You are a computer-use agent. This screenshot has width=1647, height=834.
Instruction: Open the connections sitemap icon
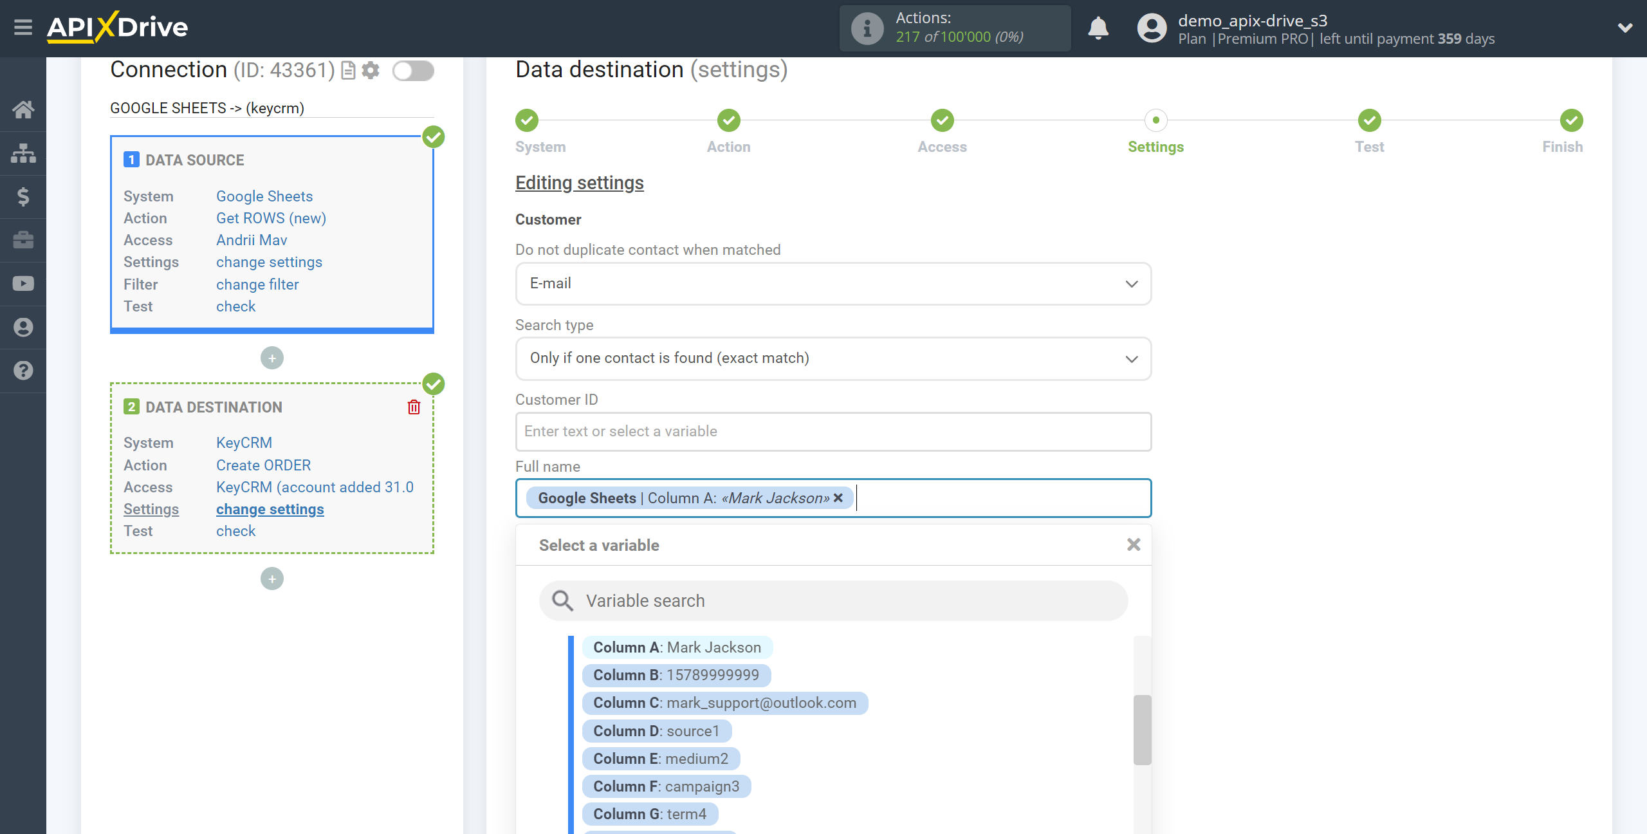23,153
